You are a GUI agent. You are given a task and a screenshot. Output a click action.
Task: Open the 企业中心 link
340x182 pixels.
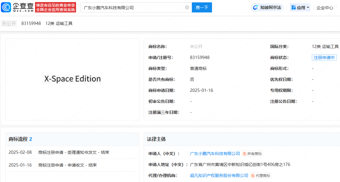point(325,8)
